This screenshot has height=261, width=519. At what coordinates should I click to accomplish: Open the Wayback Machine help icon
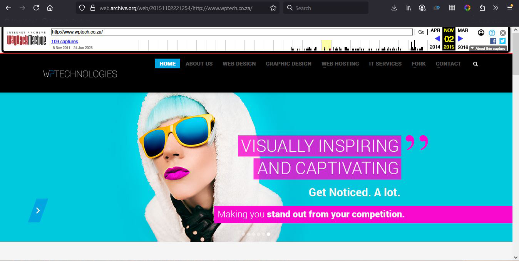point(492,33)
